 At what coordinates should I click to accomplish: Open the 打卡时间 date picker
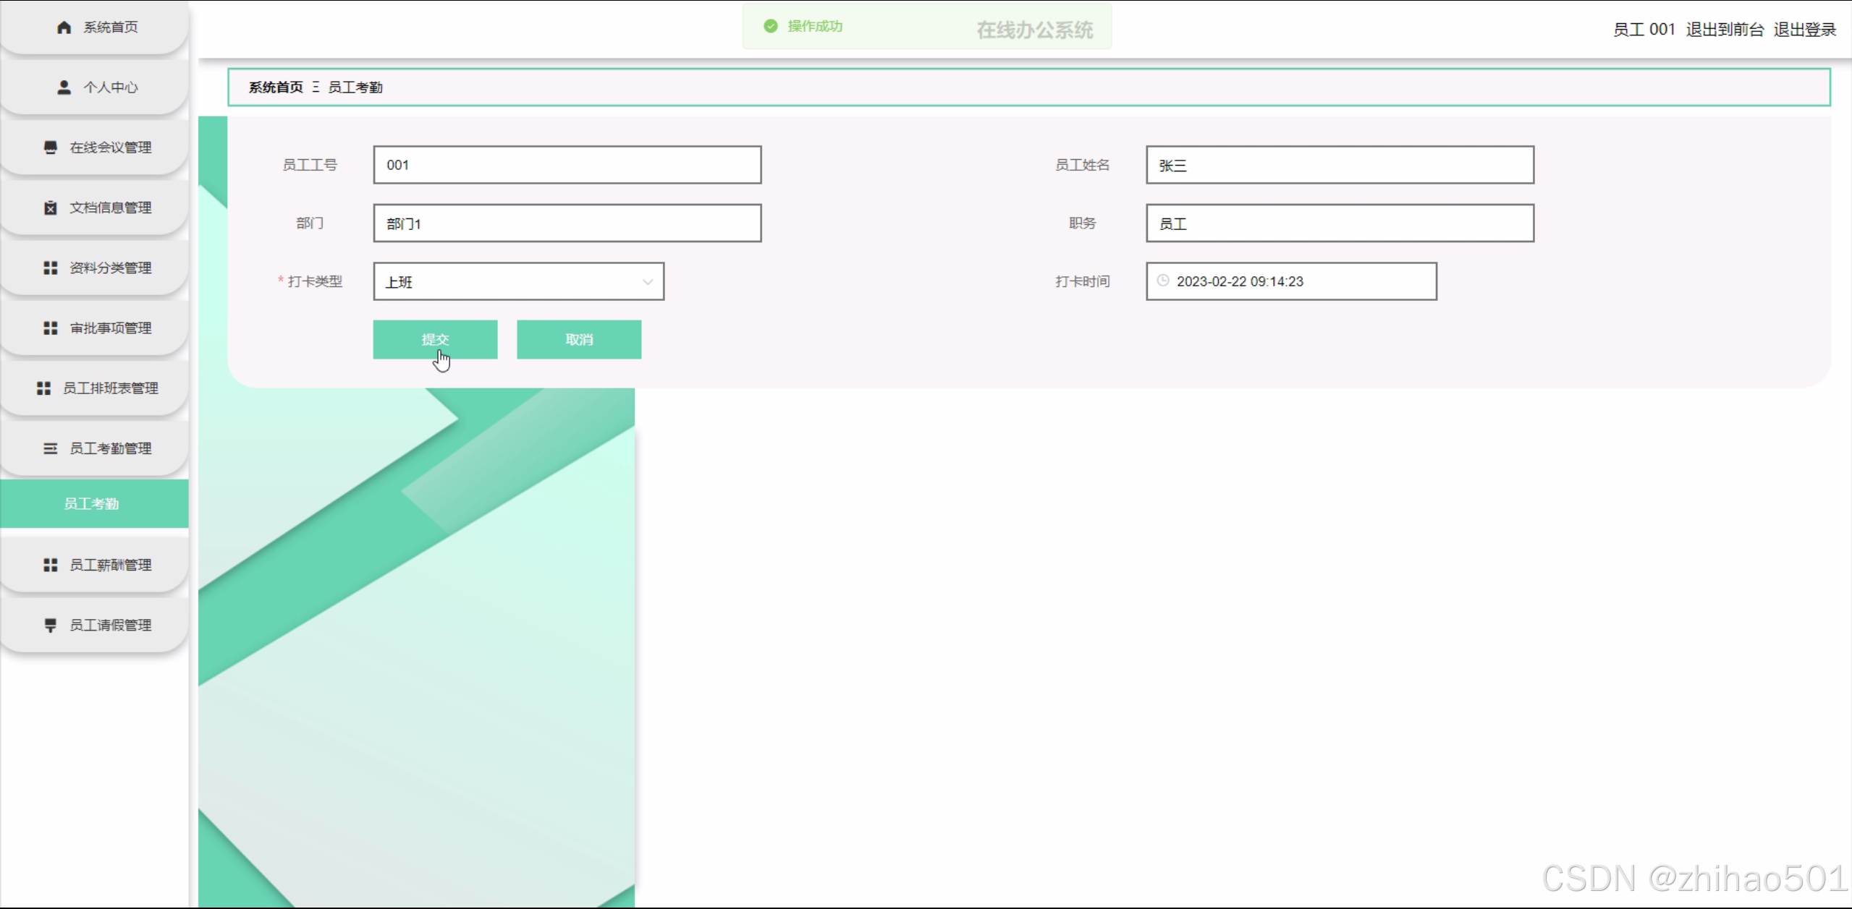[1290, 281]
